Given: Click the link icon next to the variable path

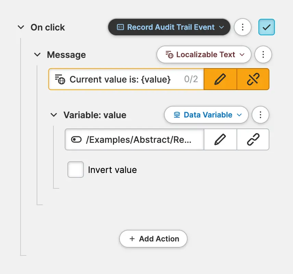Looking at the screenshot, I should [x=253, y=139].
